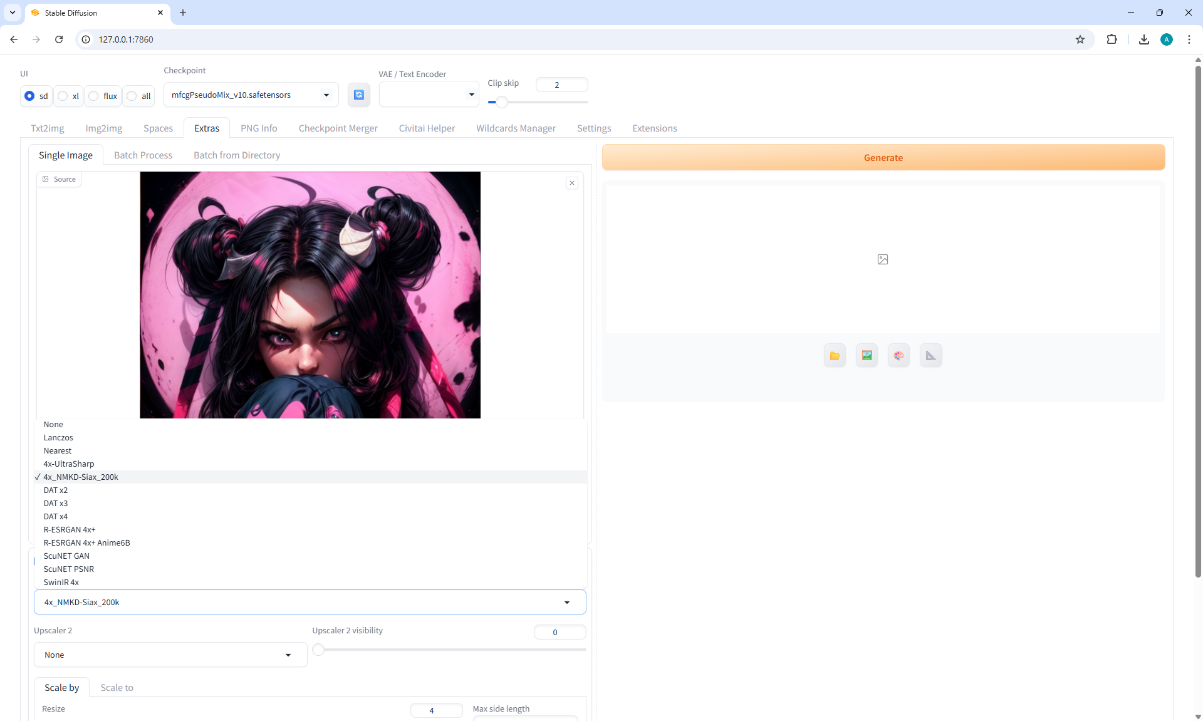Select the xl UI radio button
This screenshot has height=721, width=1203.
(63, 96)
